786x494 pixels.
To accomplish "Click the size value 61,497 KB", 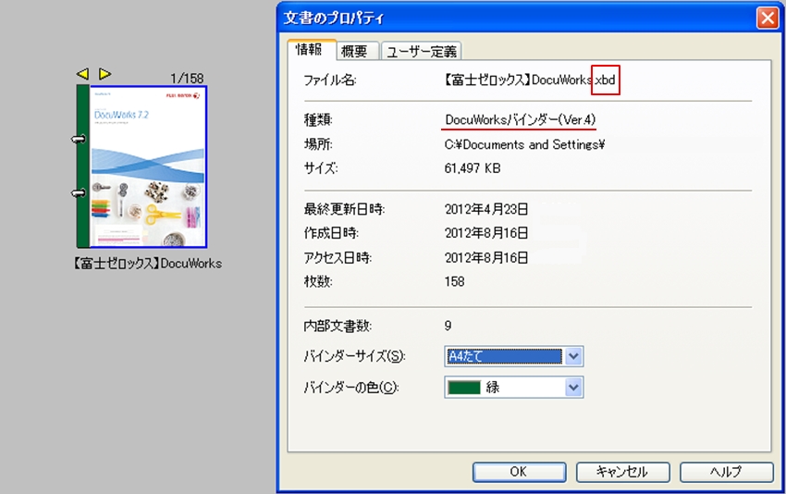I will pos(473,168).
